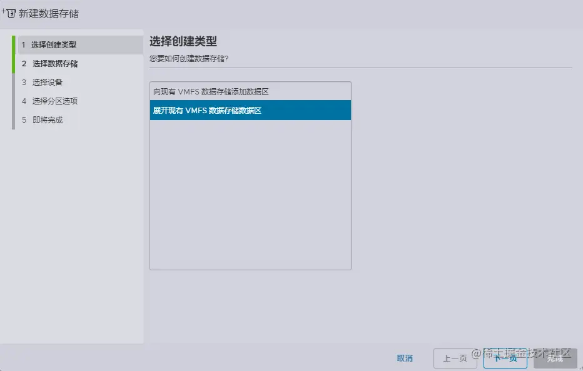Screen dimensions: 583x371
Task: Click the New Datastore wizard icon in title bar
Action: [x=8, y=13]
